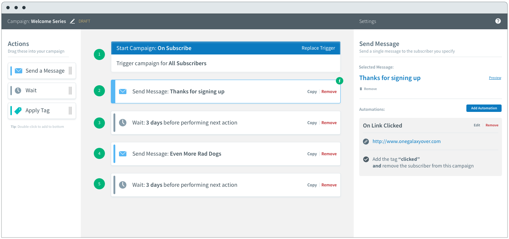The image size is (509, 239).
Task: Click the green automation lightning badge on step 2
Action: (x=340, y=80)
